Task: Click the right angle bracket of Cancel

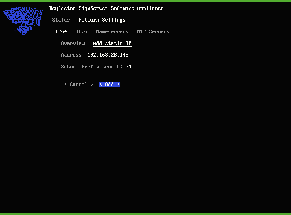Action: [x=92, y=84]
